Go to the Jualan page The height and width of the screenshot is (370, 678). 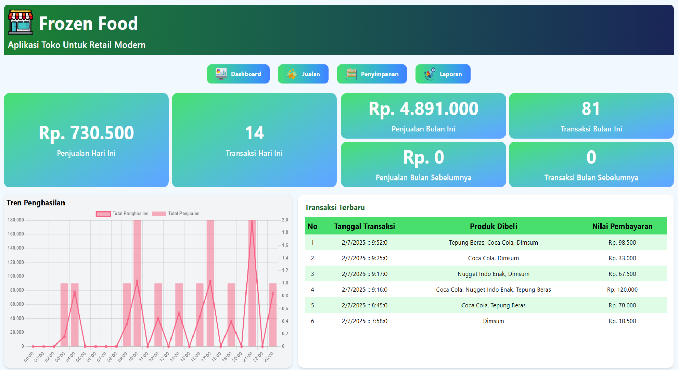[x=303, y=74]
